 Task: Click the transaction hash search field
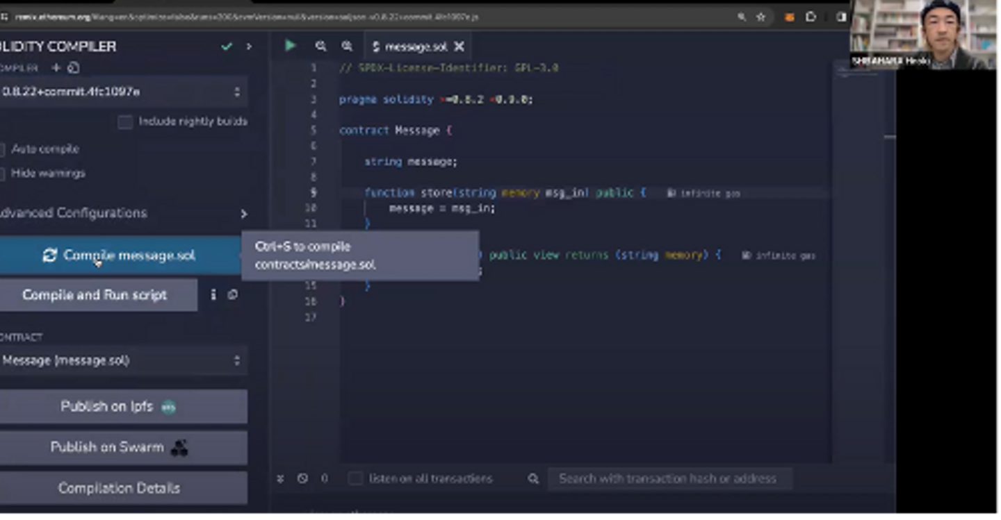667,478
